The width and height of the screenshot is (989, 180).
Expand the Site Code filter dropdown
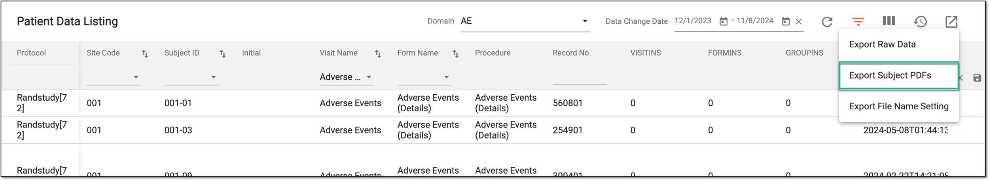click(114, 77)
